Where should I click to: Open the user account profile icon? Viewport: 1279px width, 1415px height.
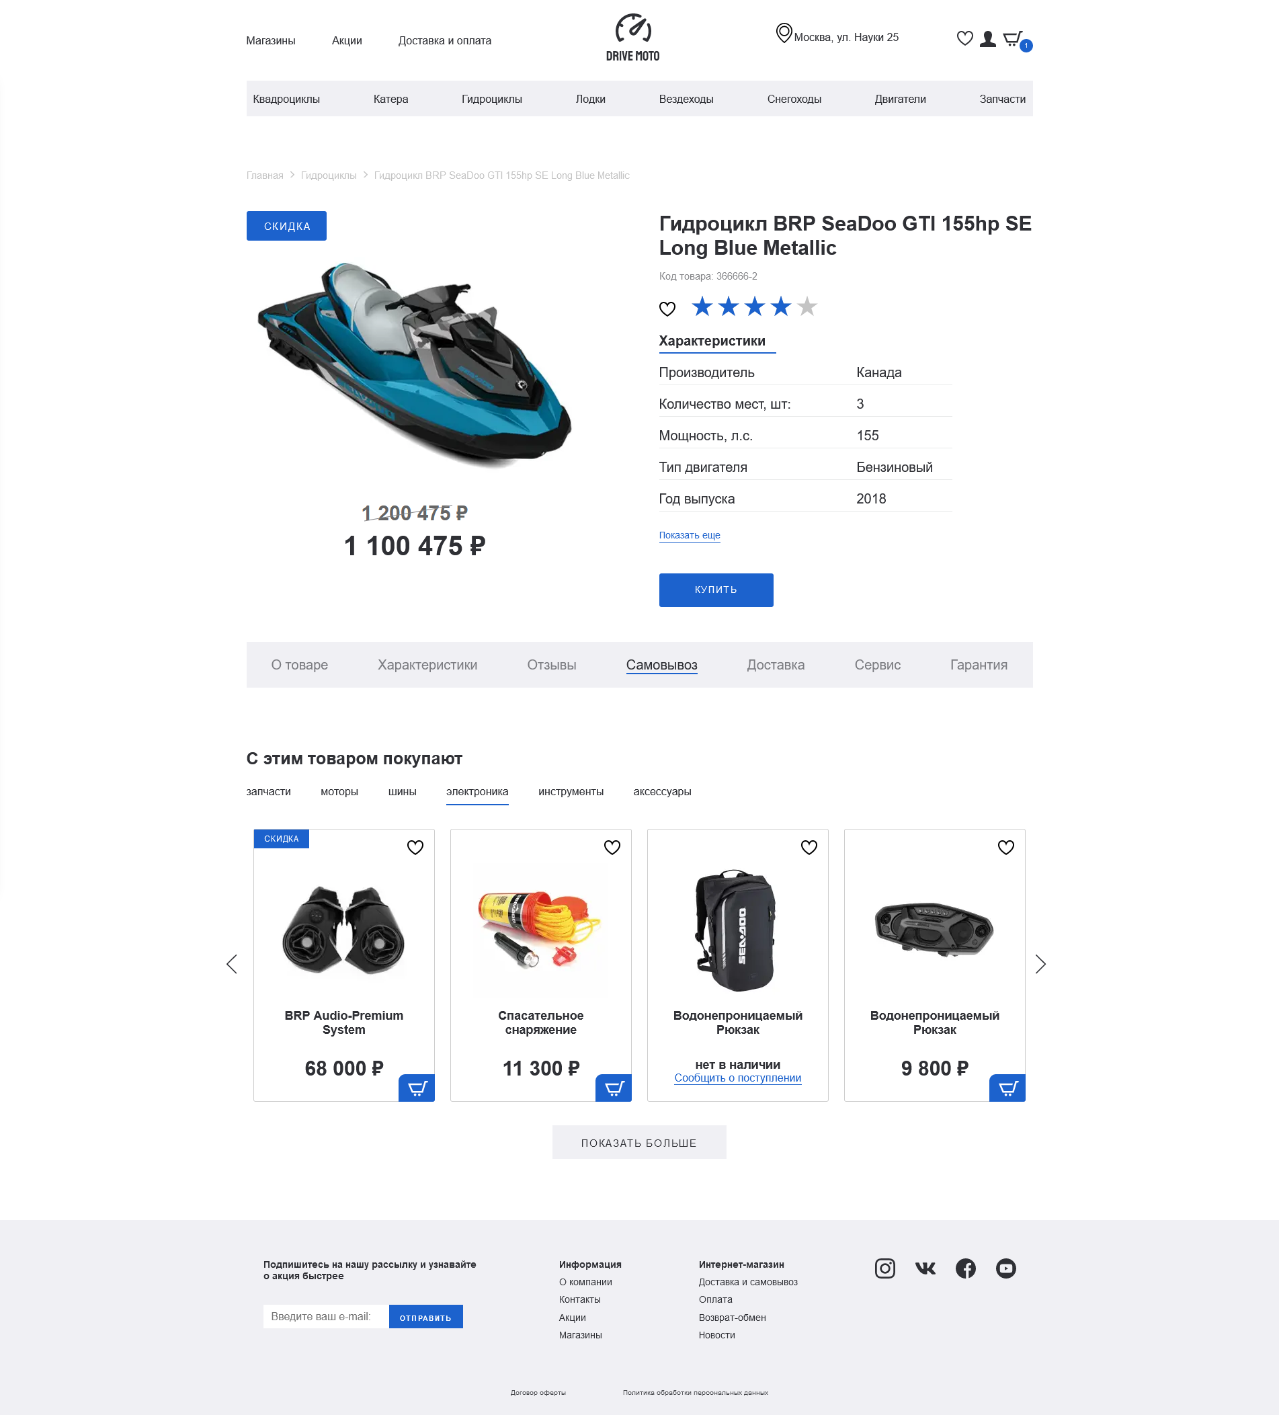(987, 38)
